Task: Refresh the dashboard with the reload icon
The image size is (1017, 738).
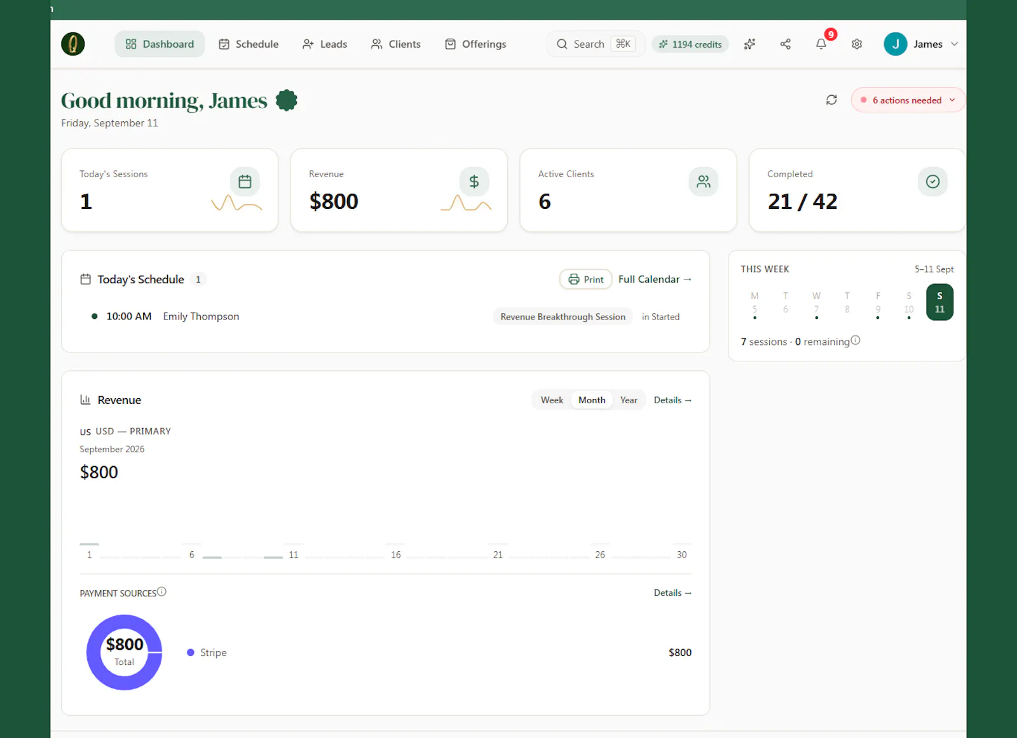Action: click(831, 100)
